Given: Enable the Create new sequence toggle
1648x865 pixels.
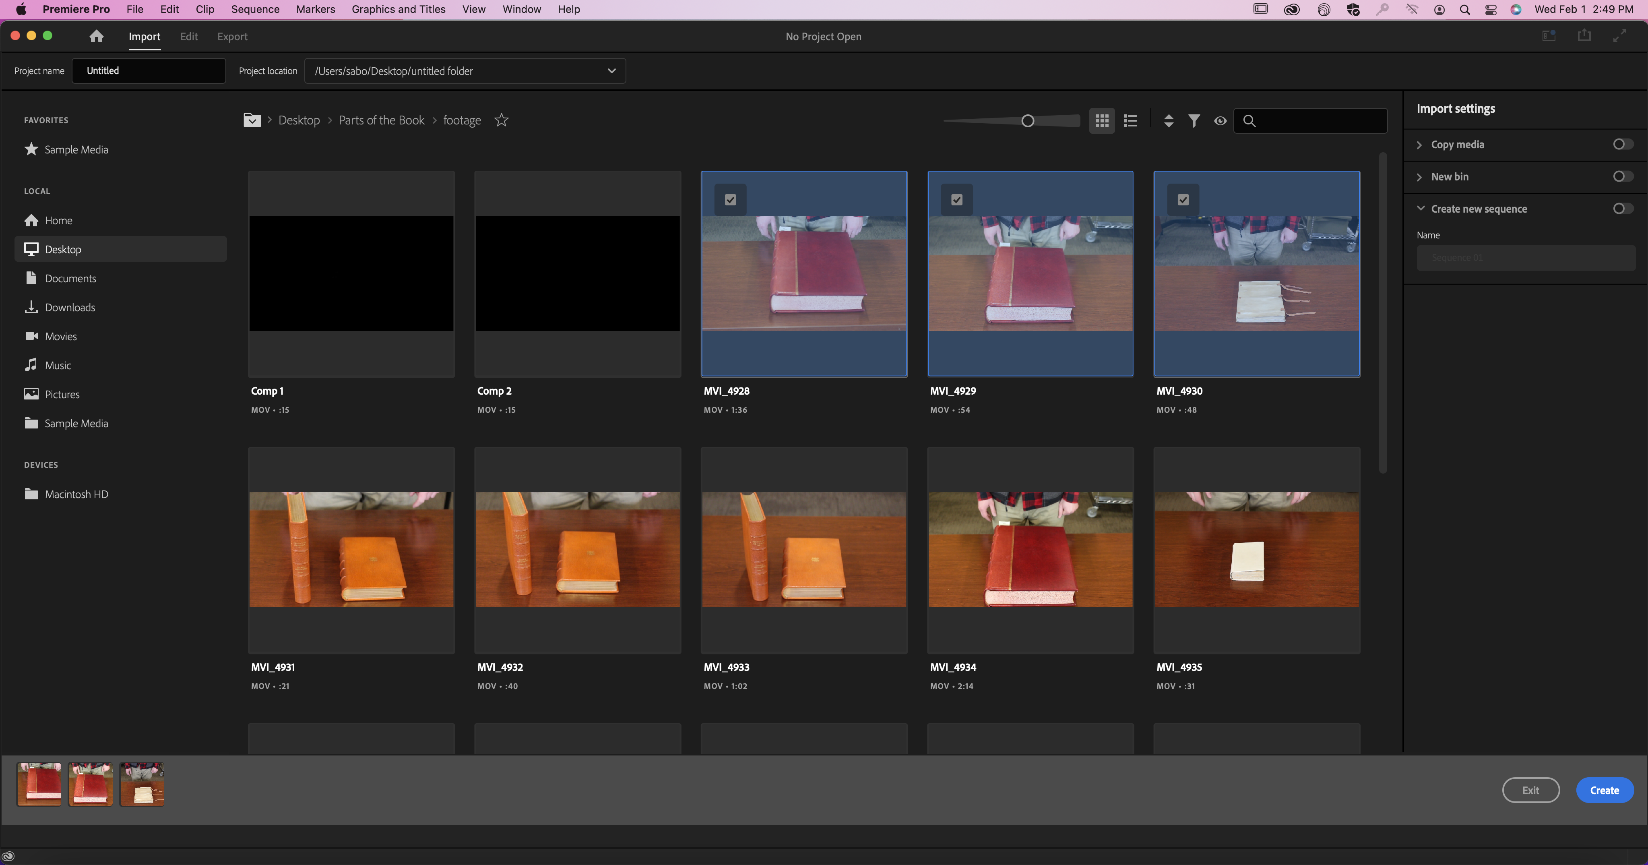Looking at the screenshot, I should [1622, 208].
